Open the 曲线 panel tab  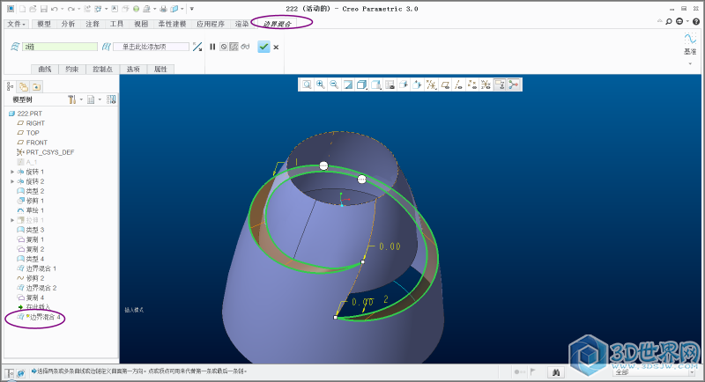pyautogui.click(x=45, y=70)
